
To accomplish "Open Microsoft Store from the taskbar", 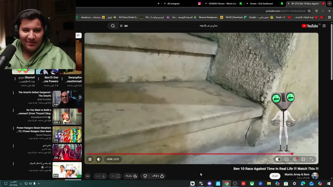I will [286, 184].
